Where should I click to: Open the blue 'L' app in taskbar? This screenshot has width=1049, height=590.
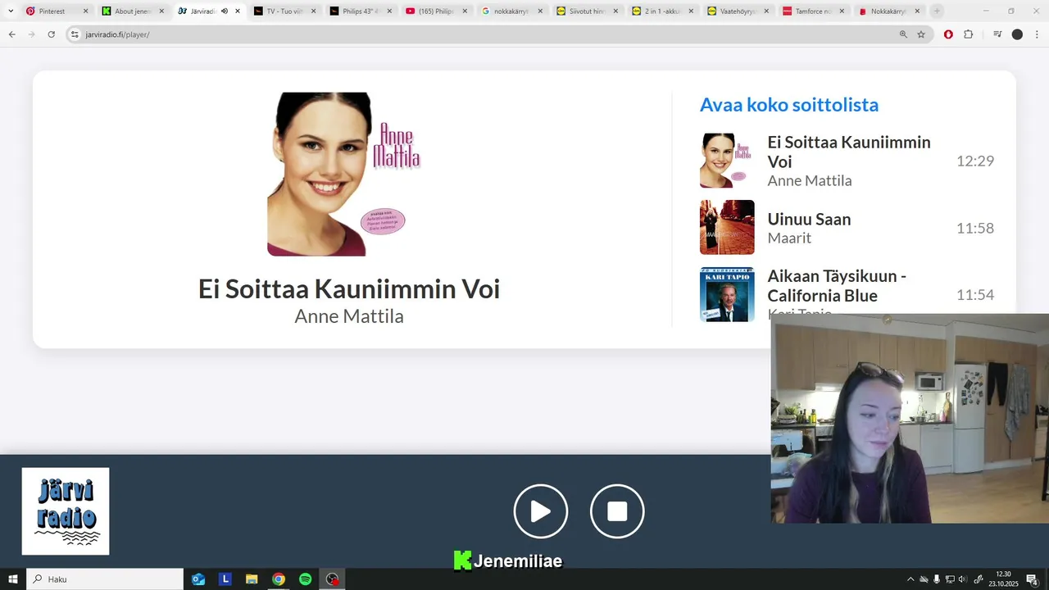point(225,579)
